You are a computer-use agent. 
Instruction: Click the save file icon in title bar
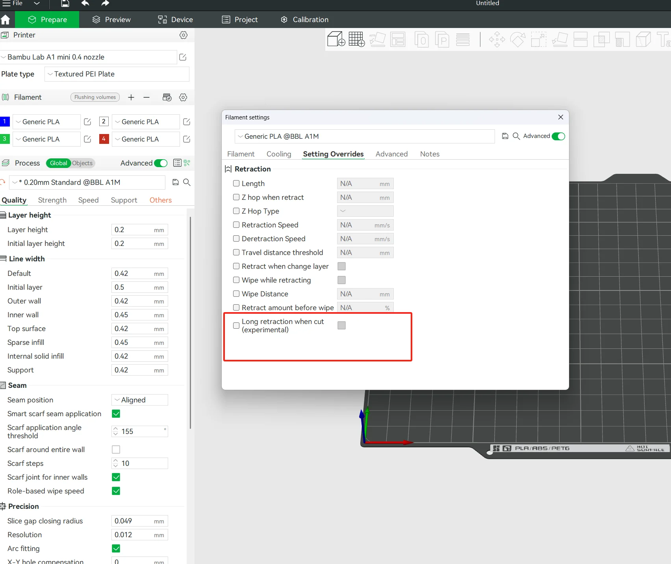point(65,4)
